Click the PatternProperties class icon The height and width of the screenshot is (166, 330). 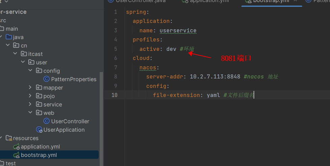pyautogui.click(x=47, y=79)
